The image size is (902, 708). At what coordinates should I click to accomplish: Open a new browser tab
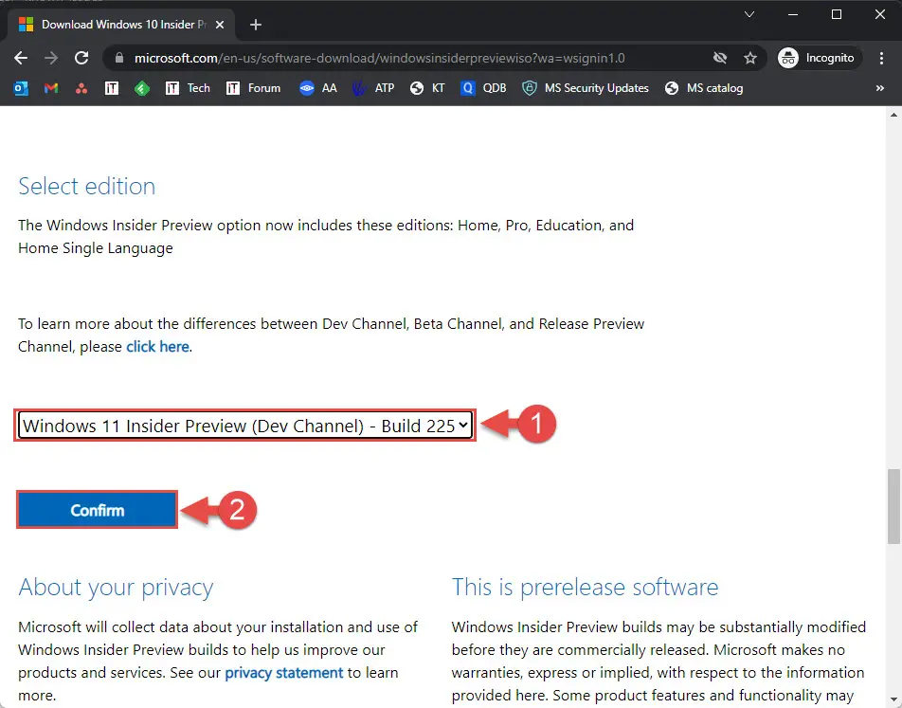[x=256, y=25]
